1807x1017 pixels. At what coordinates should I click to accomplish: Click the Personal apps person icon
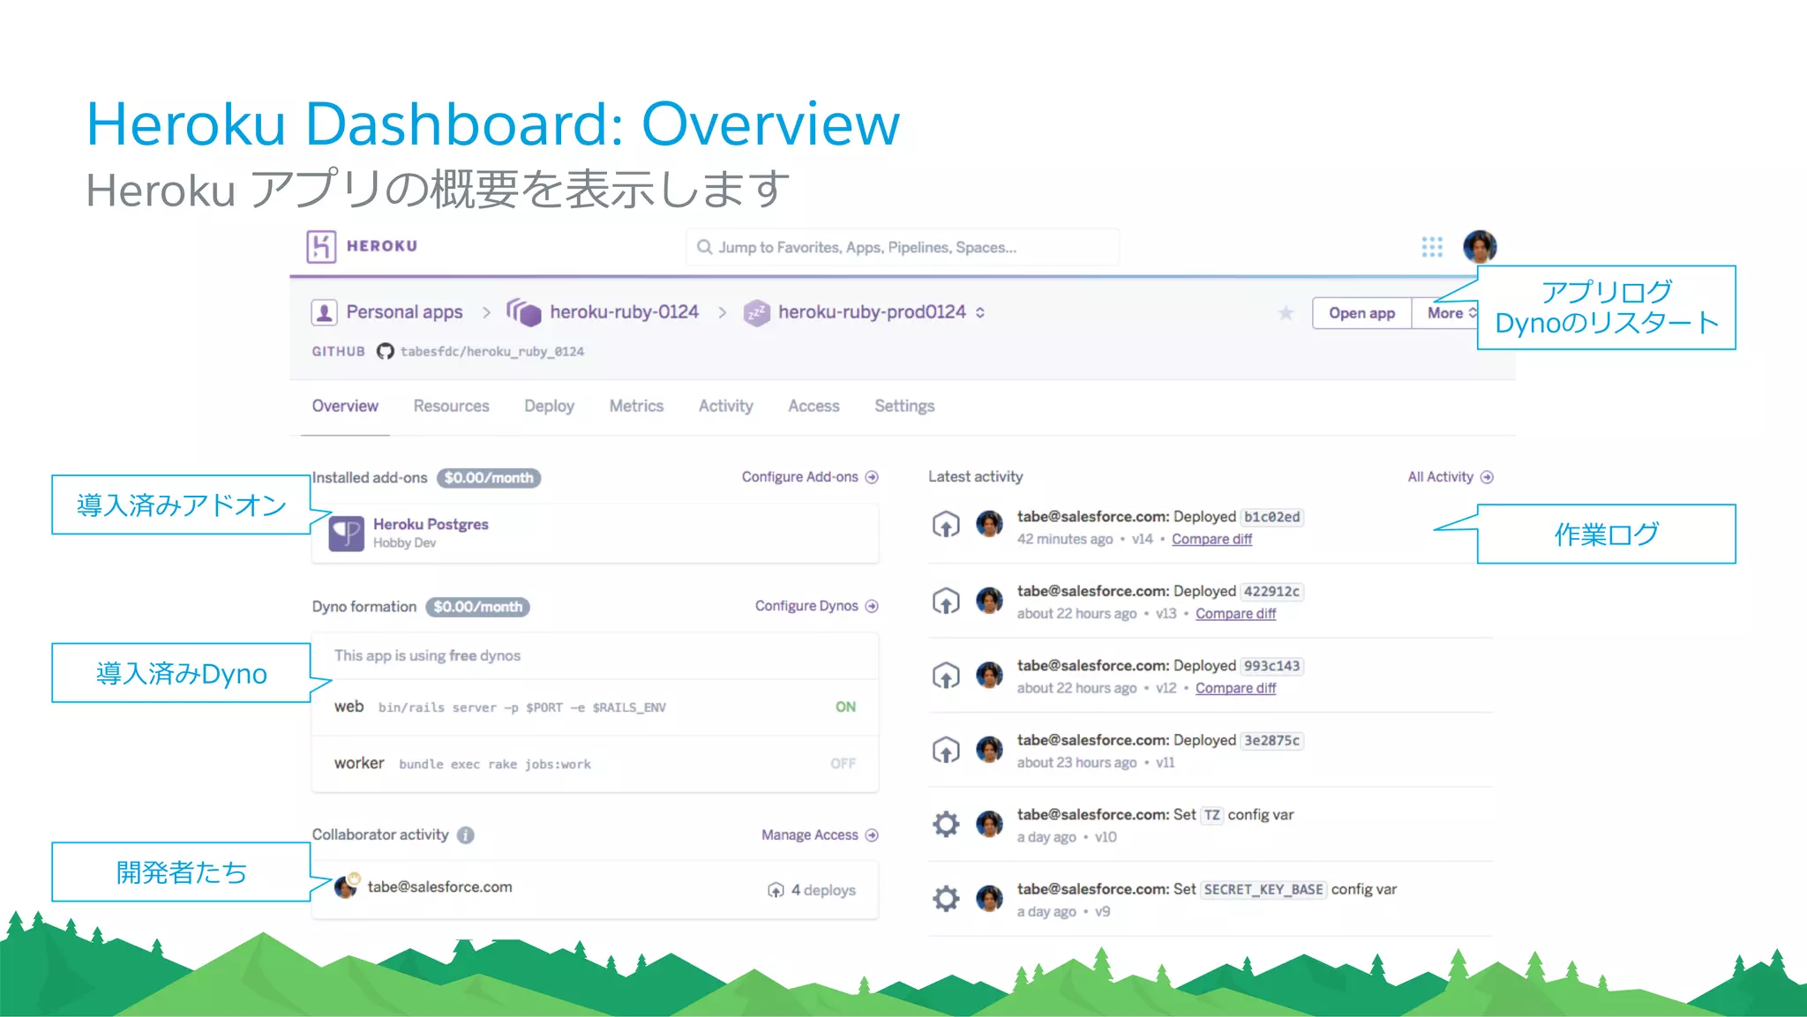click(324, 312)
